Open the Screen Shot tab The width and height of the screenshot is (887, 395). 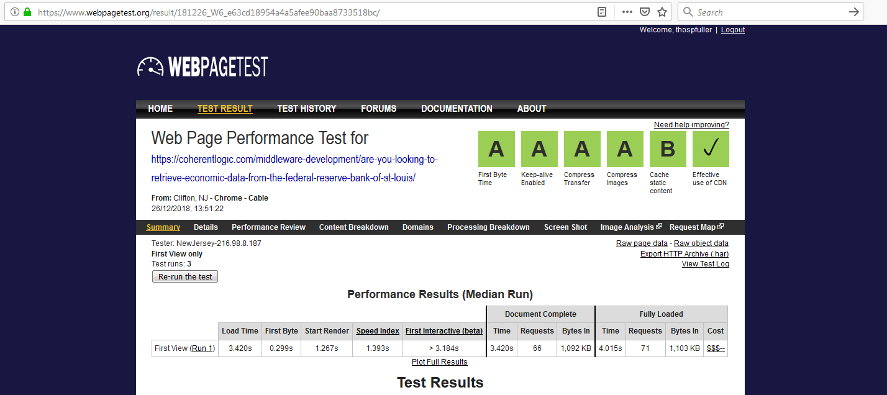[565, 227]
